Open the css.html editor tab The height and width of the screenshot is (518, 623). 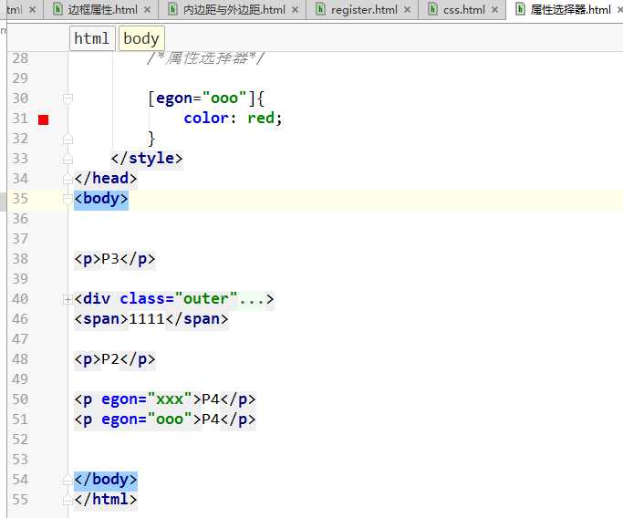click(463, 9)
